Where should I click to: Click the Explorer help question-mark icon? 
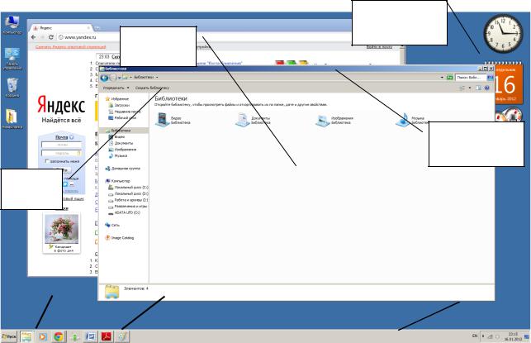[487, 88]
